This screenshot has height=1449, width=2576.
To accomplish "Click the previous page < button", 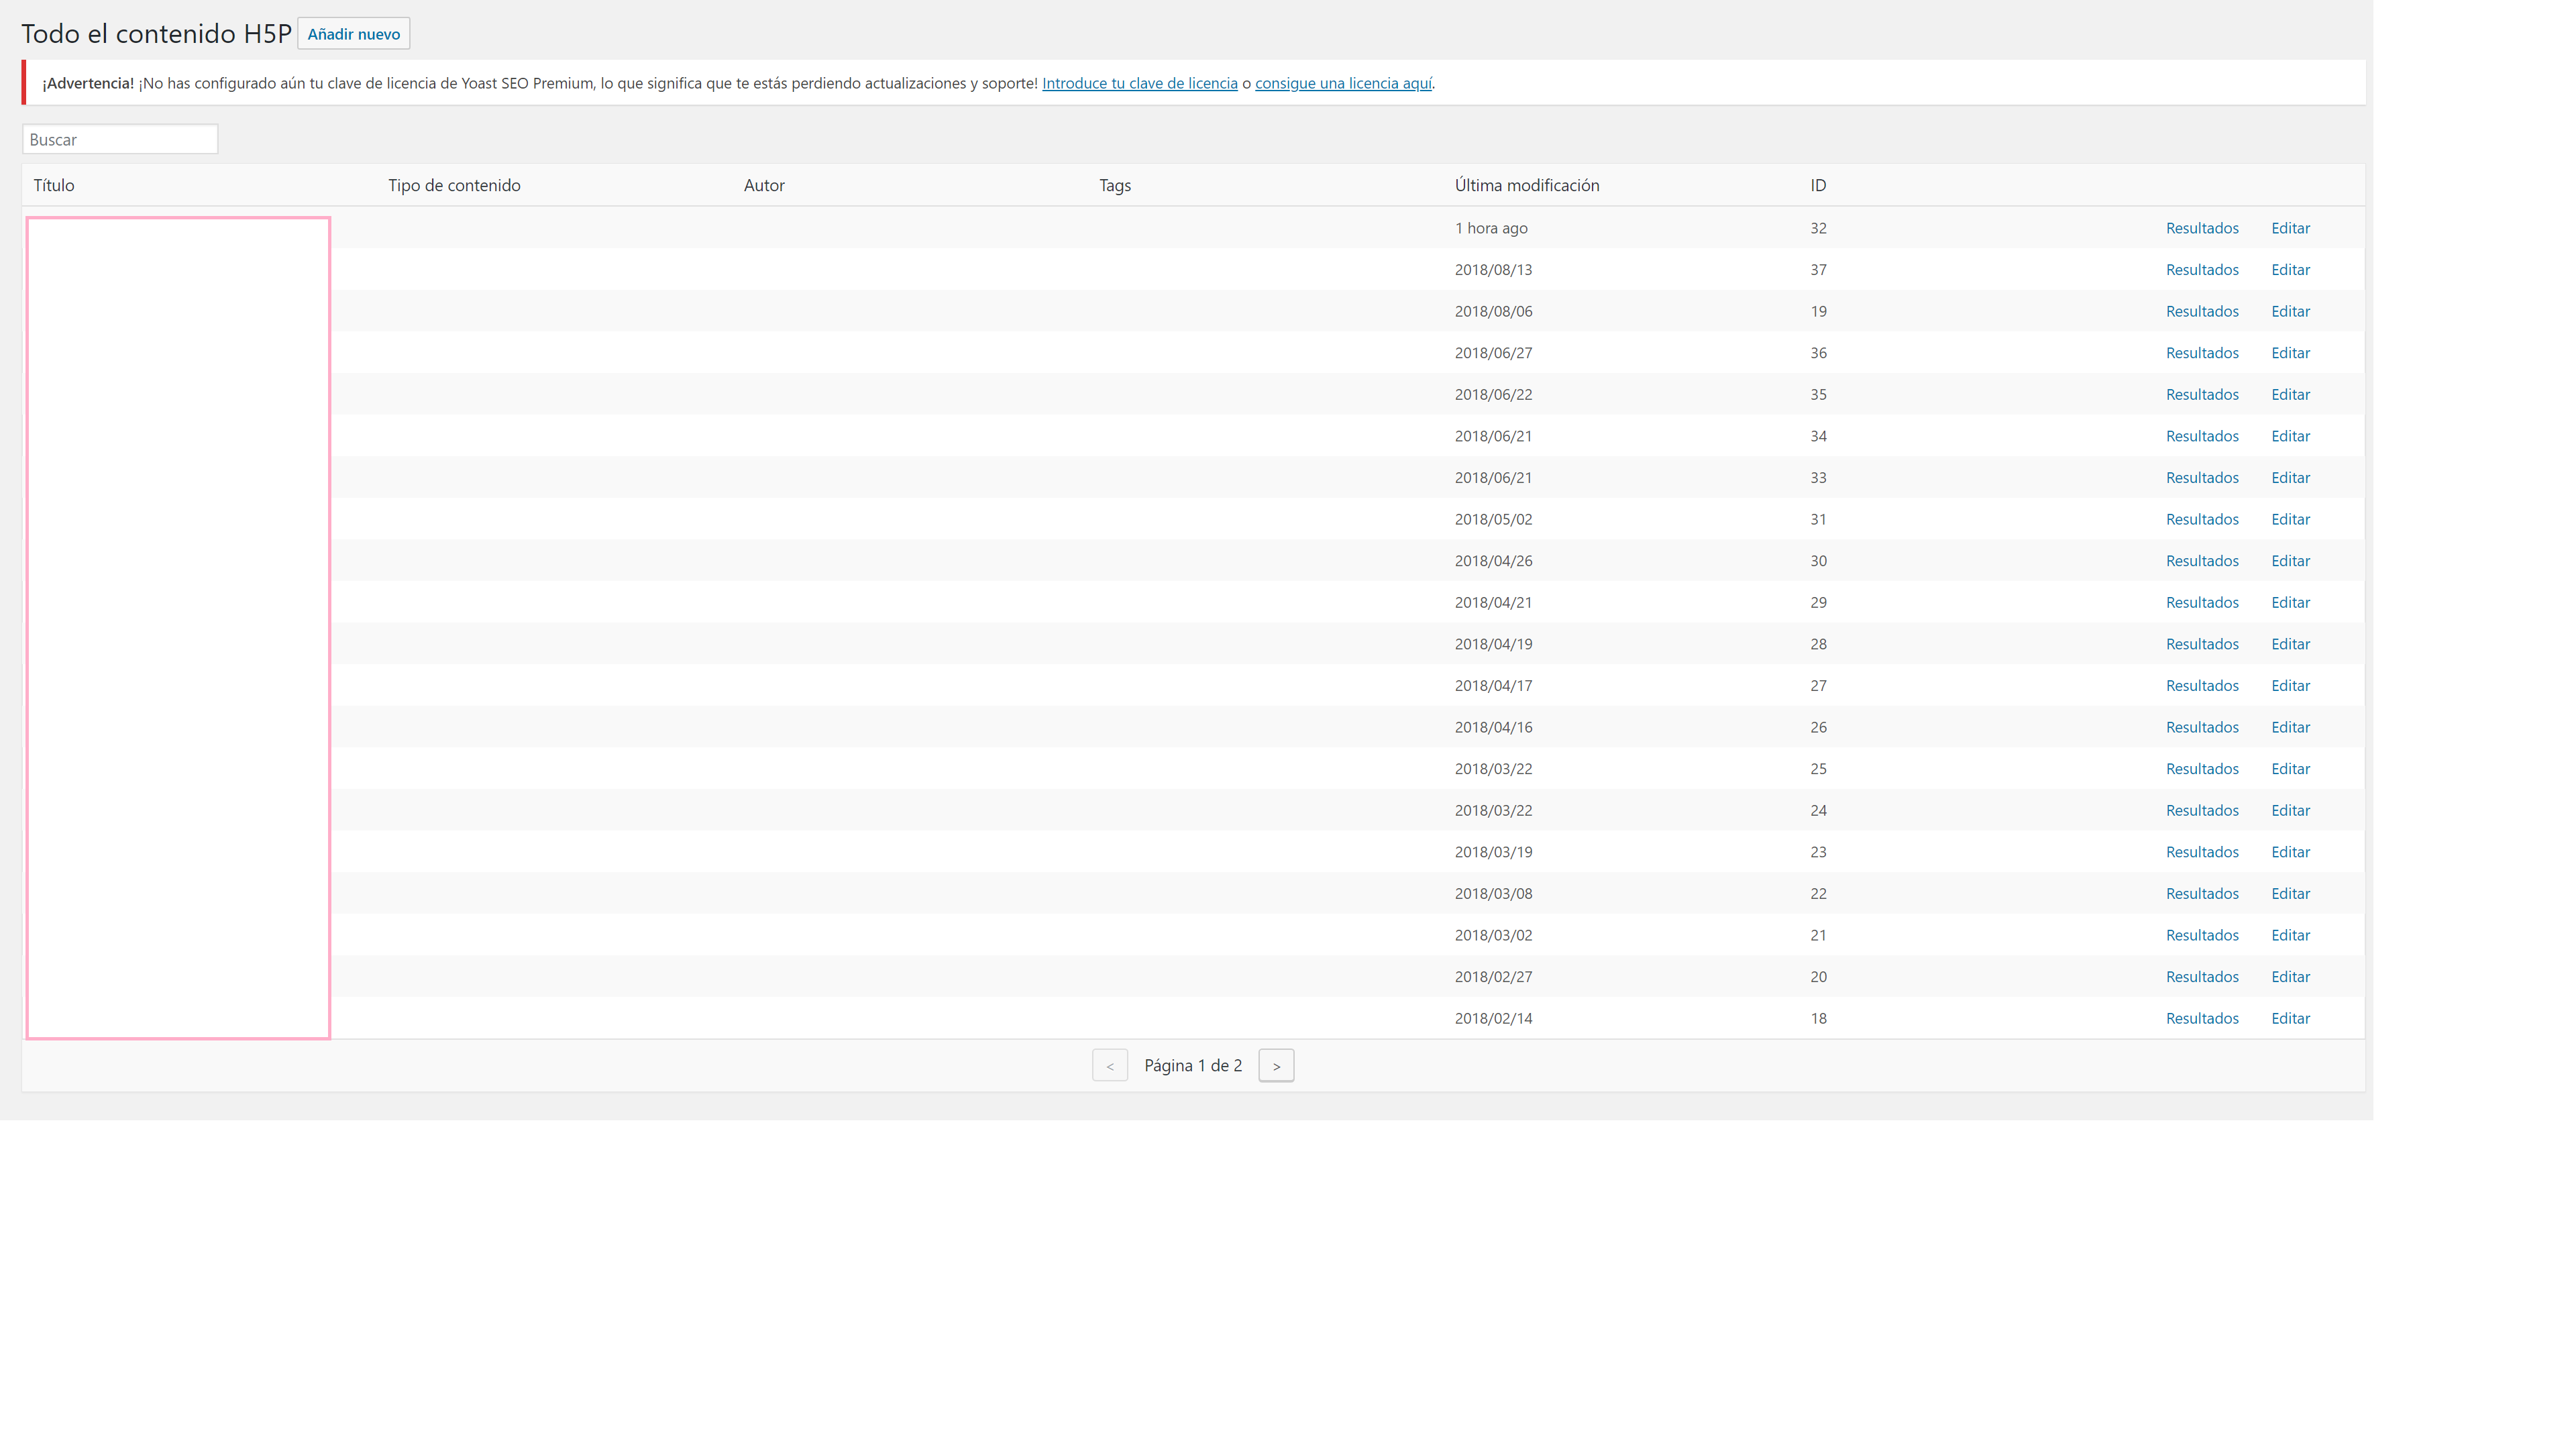I will click(1109, 1066).
